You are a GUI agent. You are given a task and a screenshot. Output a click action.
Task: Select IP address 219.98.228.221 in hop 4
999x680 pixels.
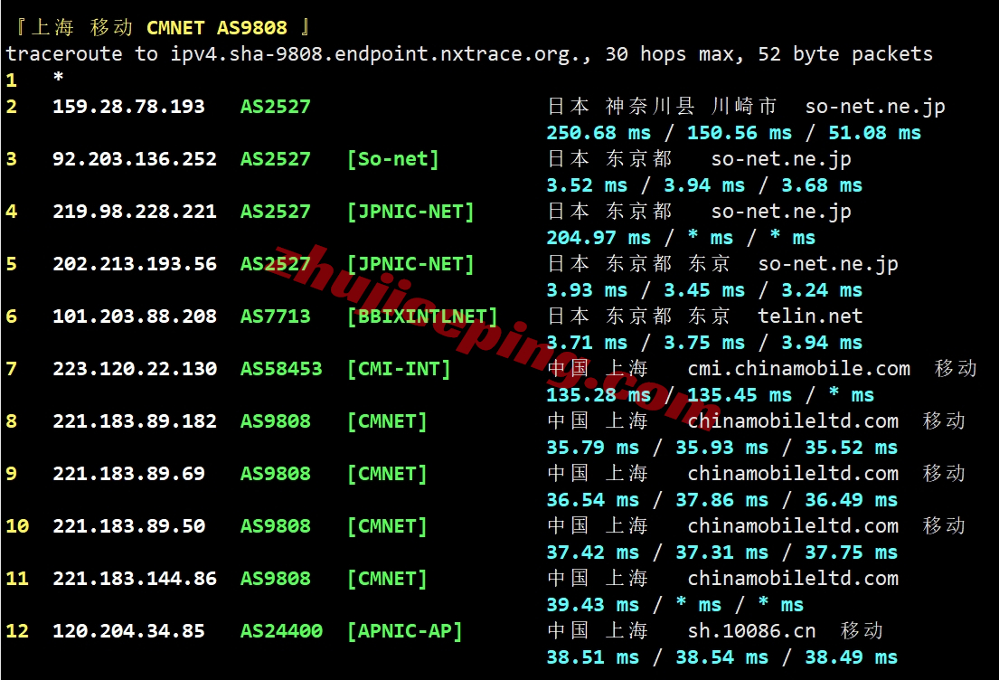point(135,212)
